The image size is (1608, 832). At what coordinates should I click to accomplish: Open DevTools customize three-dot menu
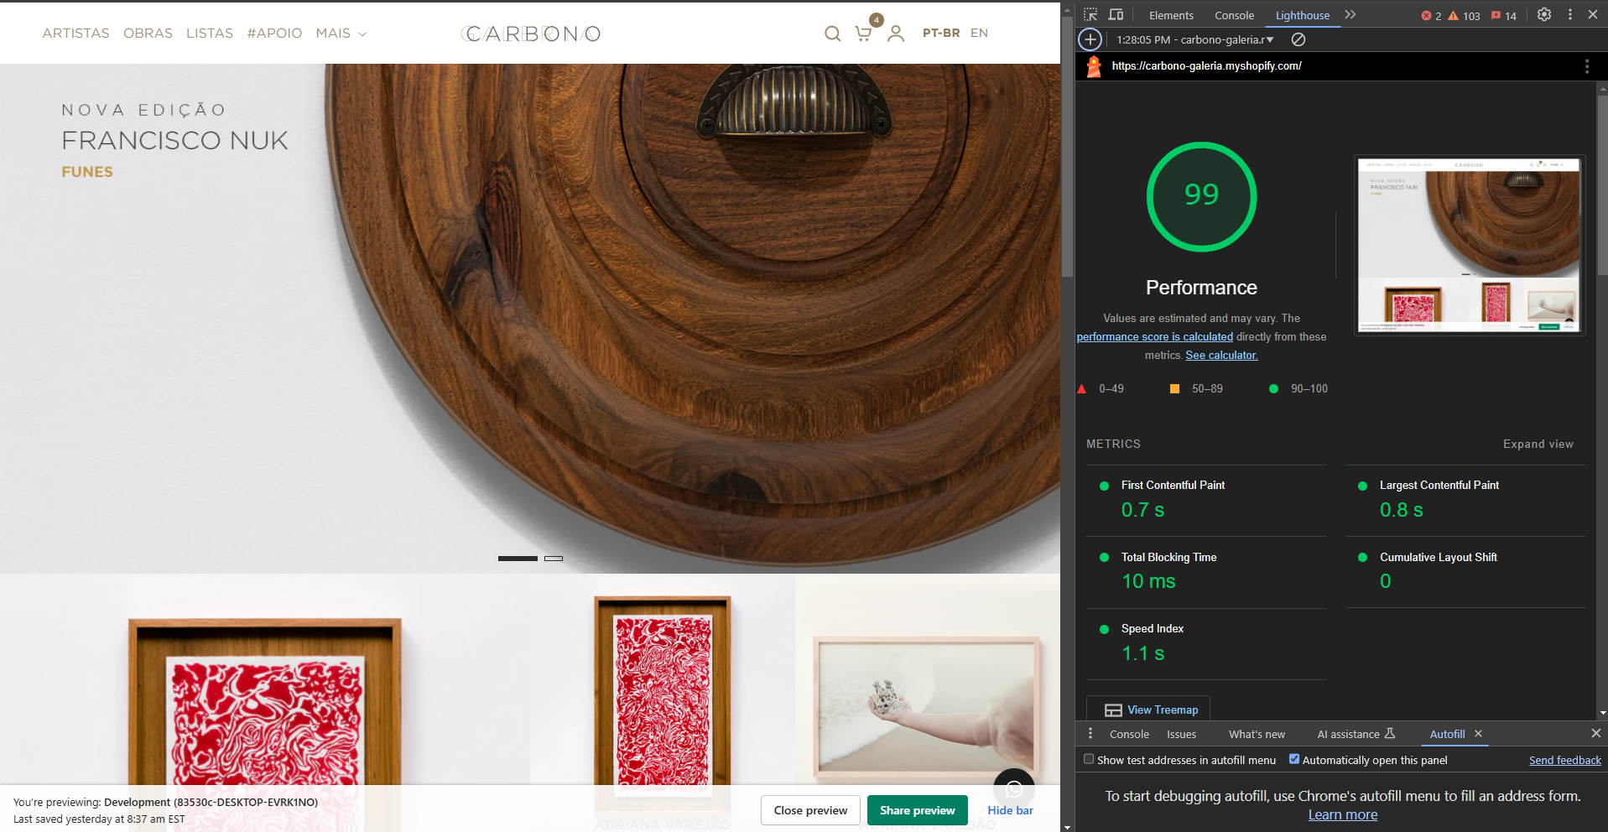1570,15
